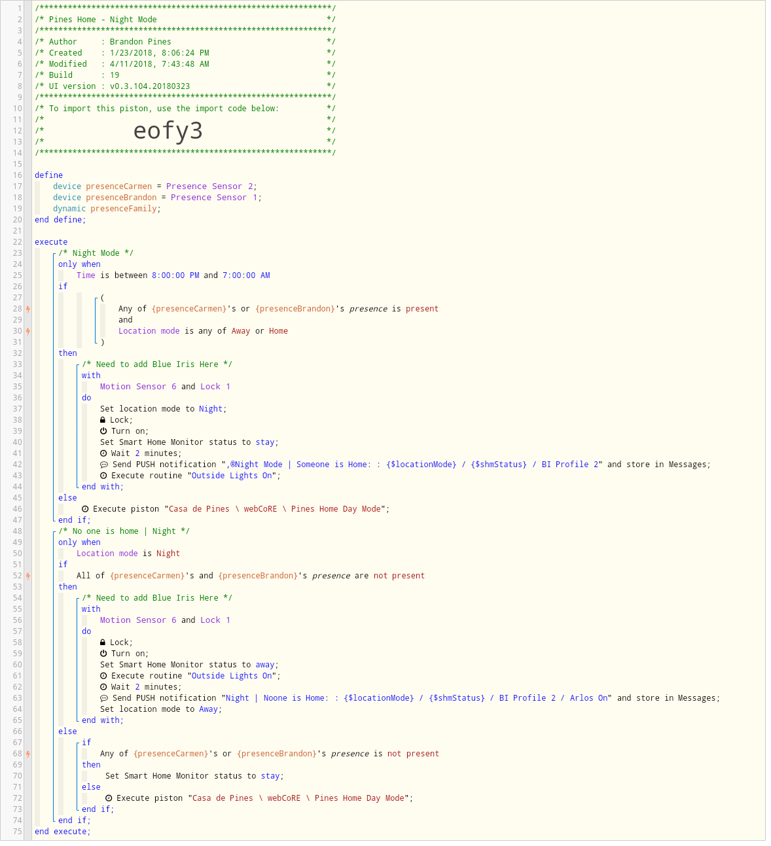Screen dimensions: 771x846
Task: Click Presence Sensor 1 device value
Action: (214, 198)
